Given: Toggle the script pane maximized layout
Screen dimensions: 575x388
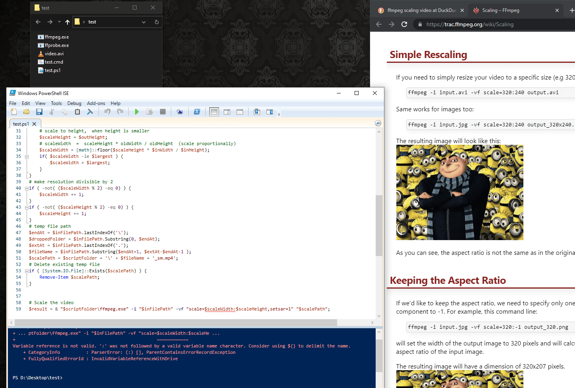Looking at the screenshot, I should click(239, 112).
